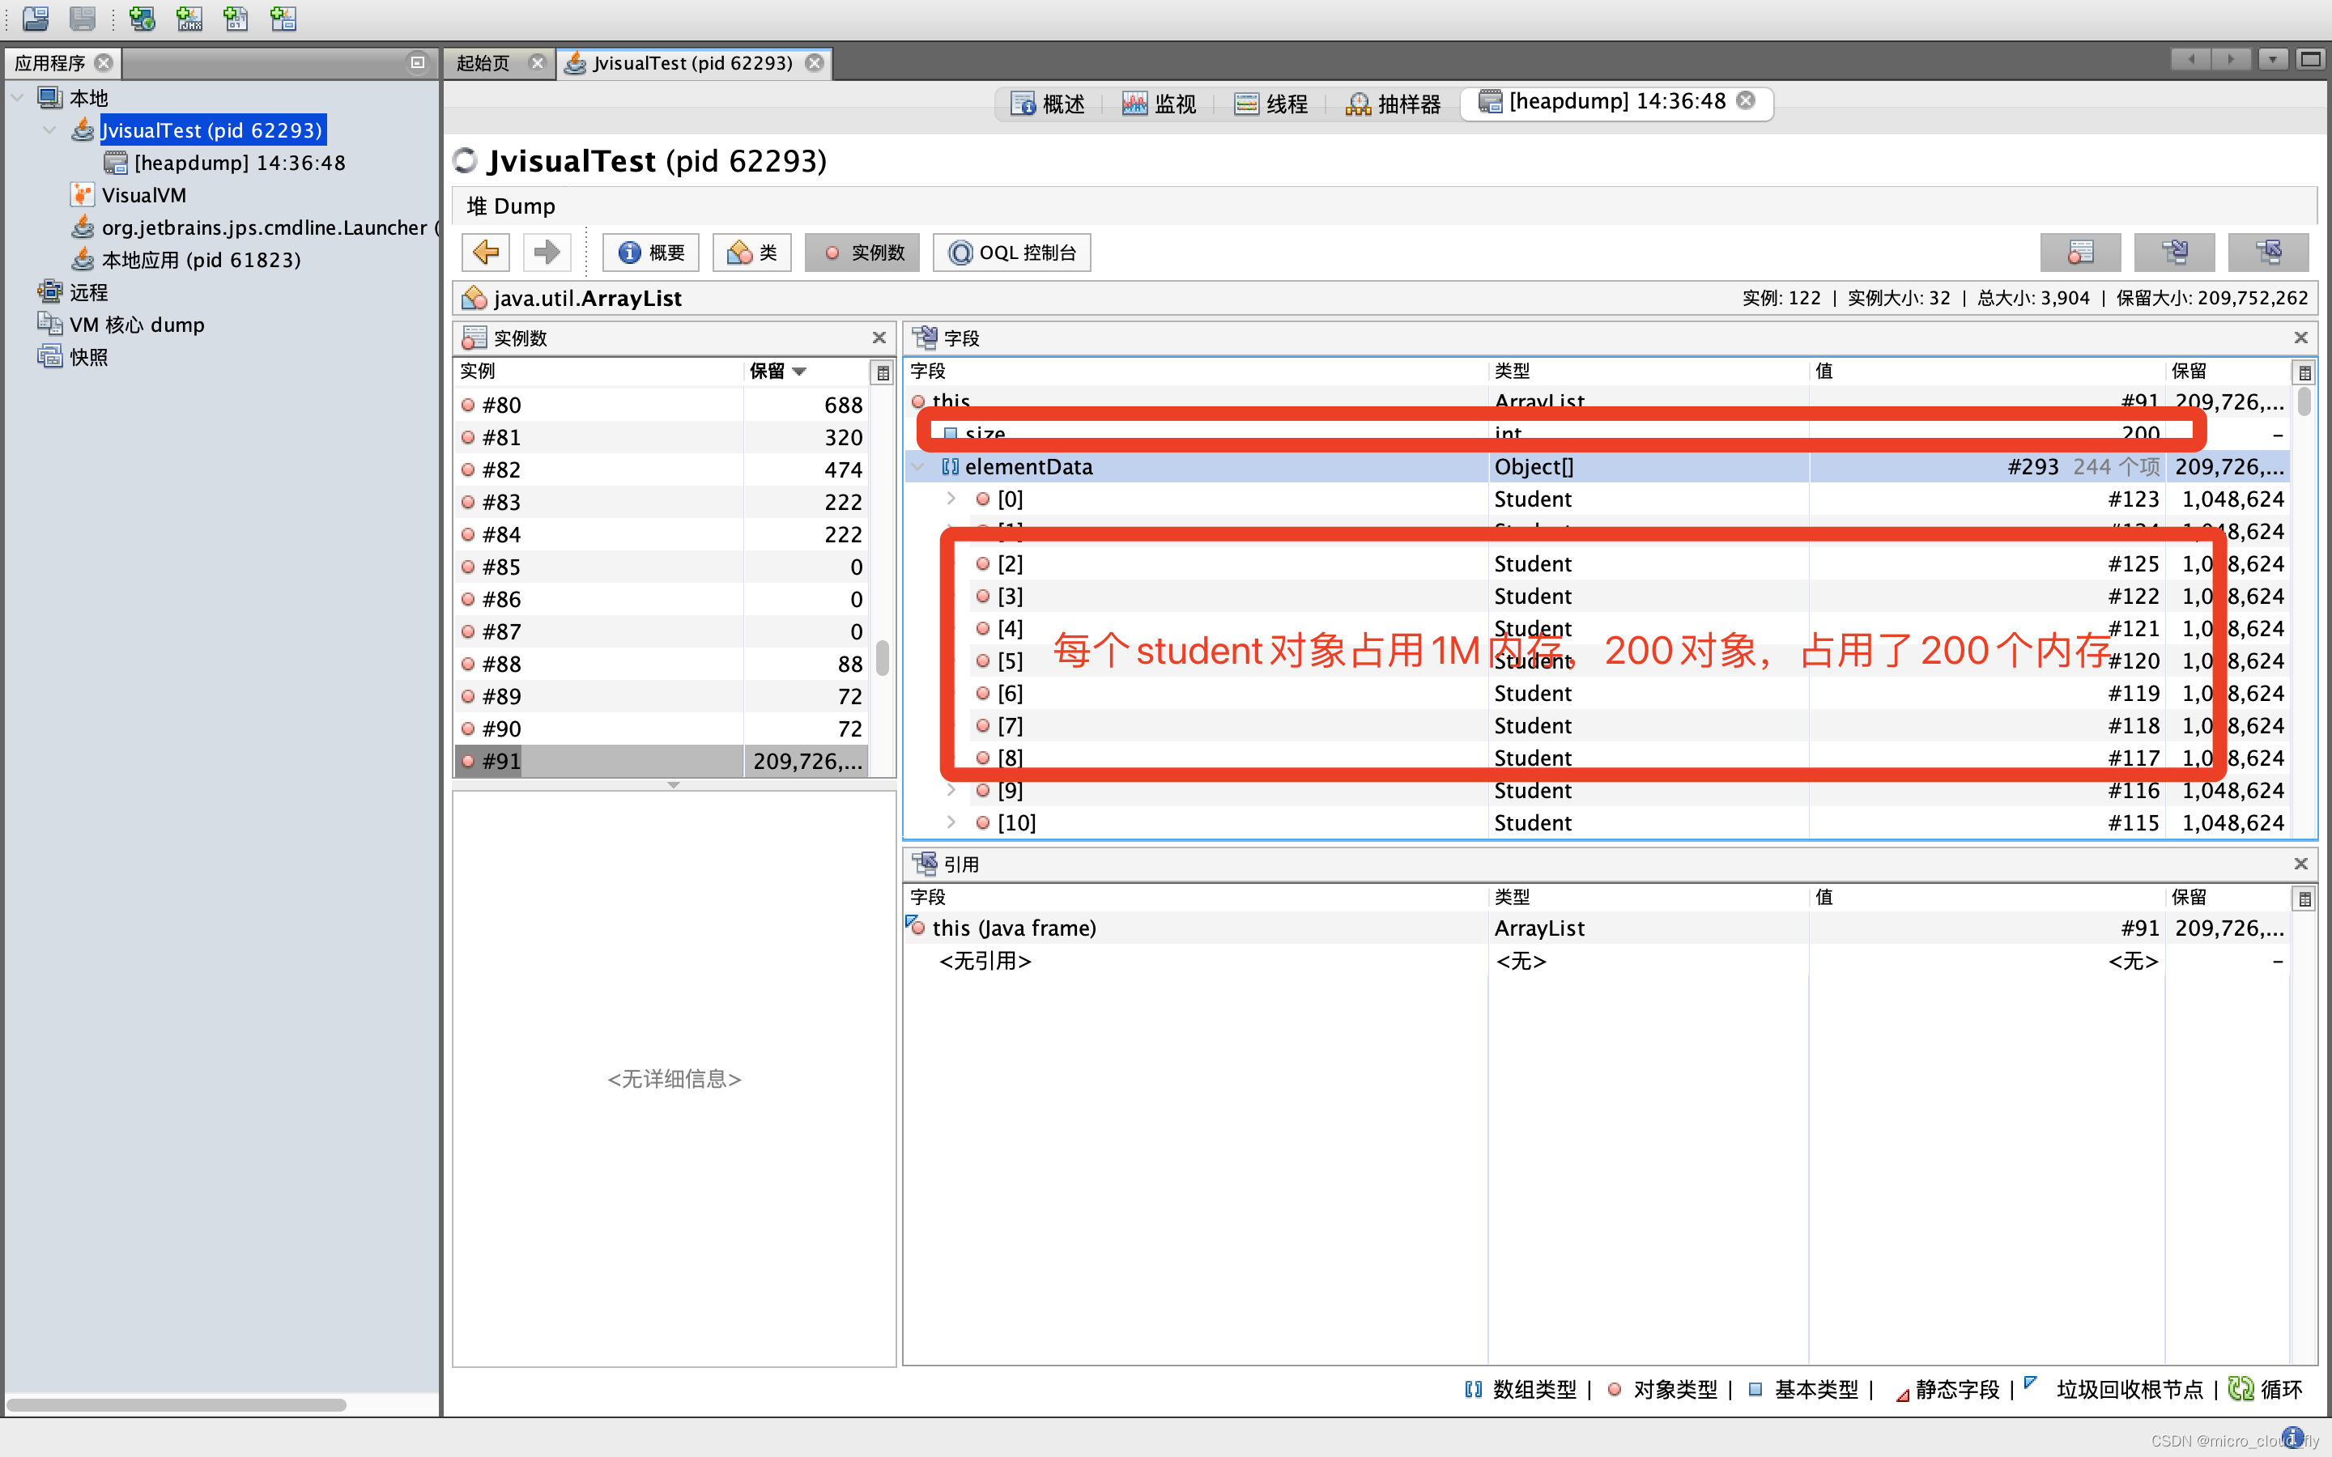2332x1457 pixels.
Task: Close the 引用 references pane
Action: 2301,864
